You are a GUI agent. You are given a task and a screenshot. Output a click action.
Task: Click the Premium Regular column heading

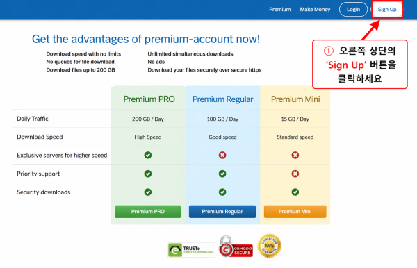coord(222,99)
